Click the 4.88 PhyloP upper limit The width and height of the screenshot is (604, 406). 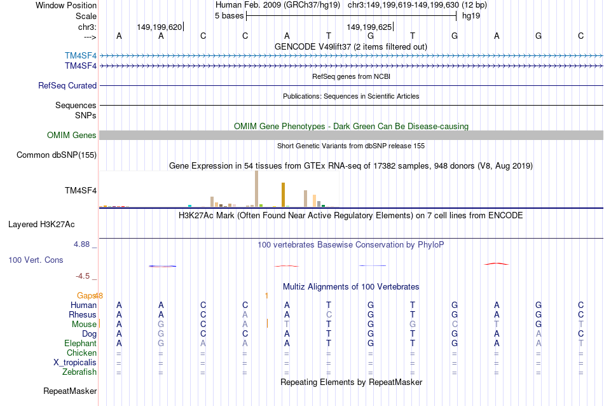[81, 244]
